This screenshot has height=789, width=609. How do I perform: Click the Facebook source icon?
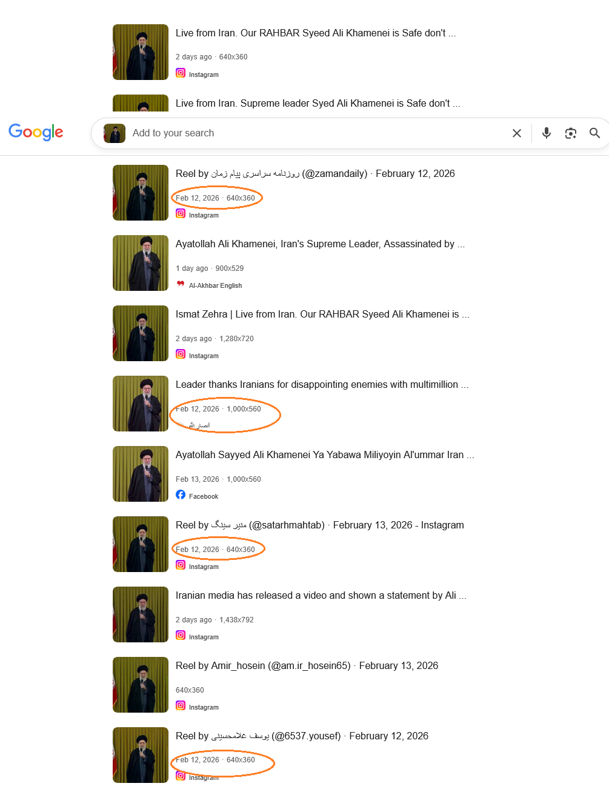[x=181, y=494]
